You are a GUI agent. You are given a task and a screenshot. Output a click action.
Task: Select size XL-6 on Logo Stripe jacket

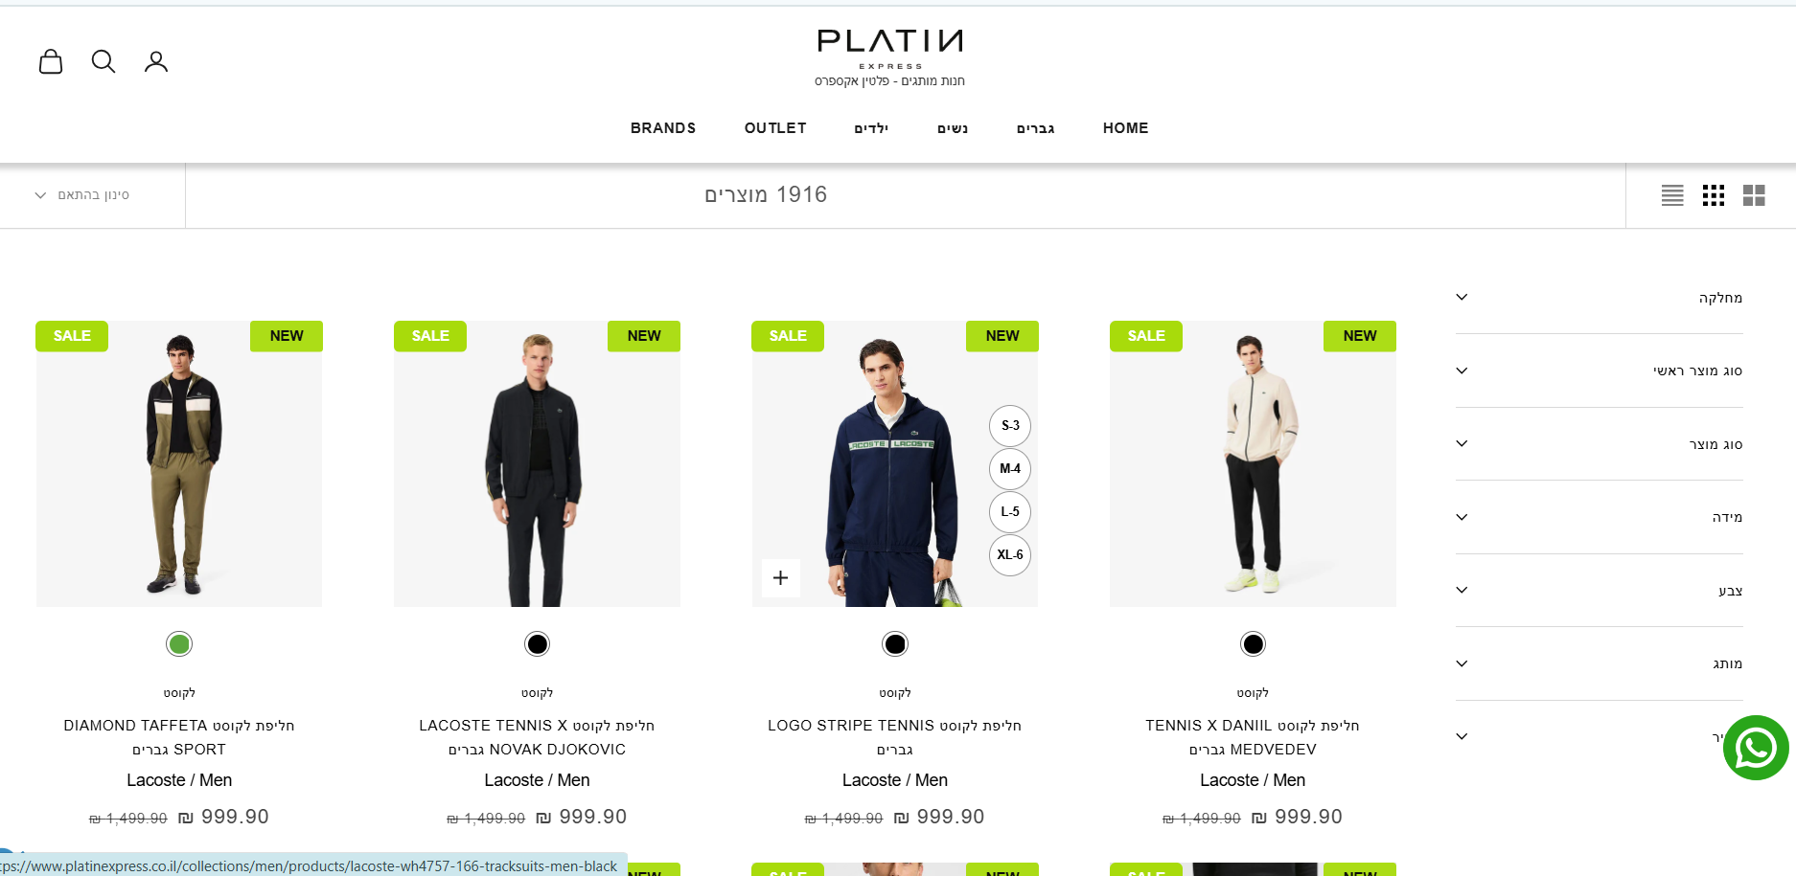[x=1010, y=555]
